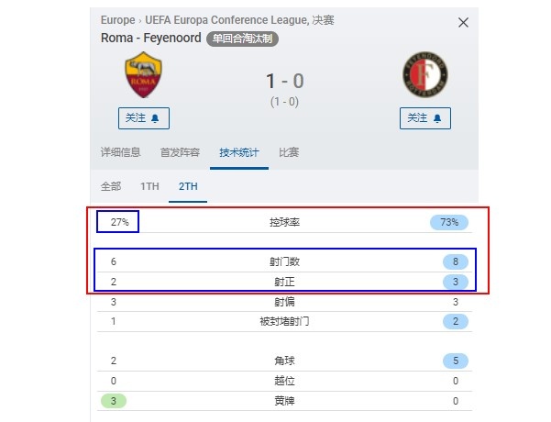The height and width of the screenshot is (422, 551).
Task: Click Feyenoord's corner count badge 5
Action: [456, 361]
